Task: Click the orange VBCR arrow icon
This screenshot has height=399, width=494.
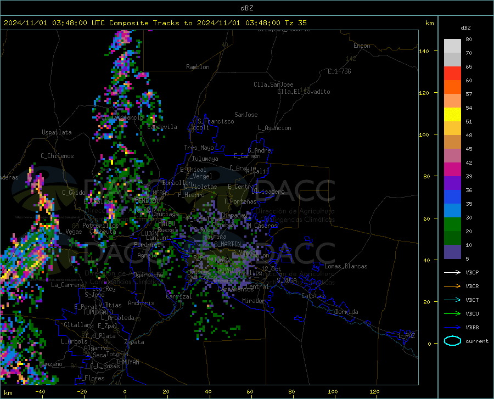Action: pyautogui.click(x=452, y=286)
